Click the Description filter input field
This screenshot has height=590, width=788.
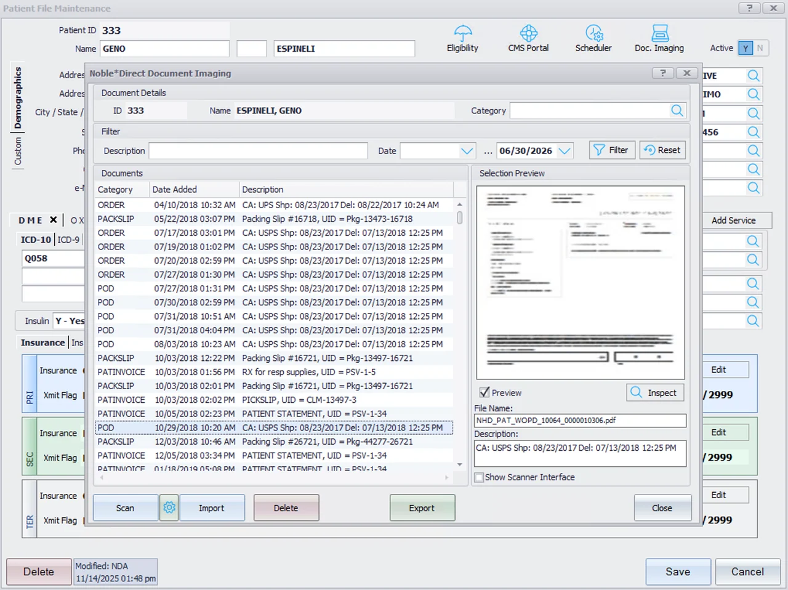coord(258,151)
